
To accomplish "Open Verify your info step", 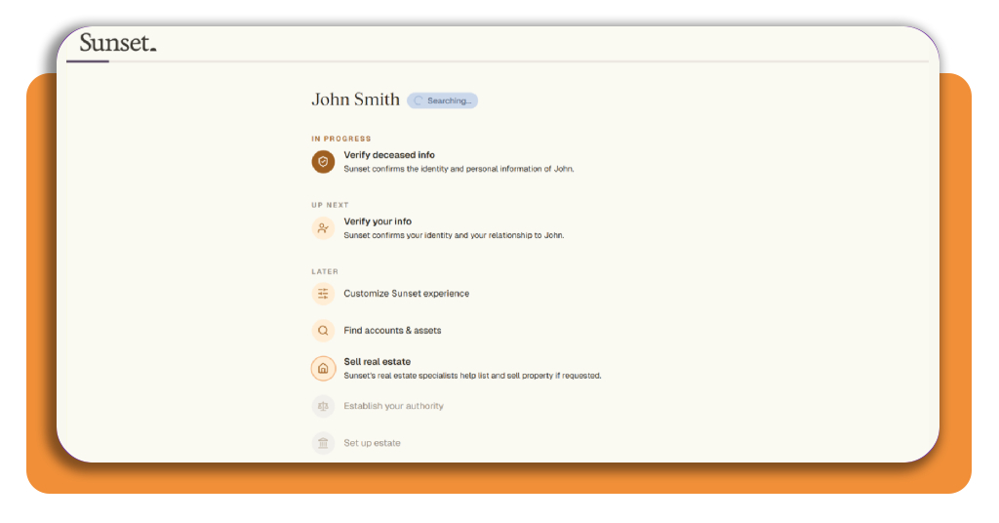I will point(378,221).
